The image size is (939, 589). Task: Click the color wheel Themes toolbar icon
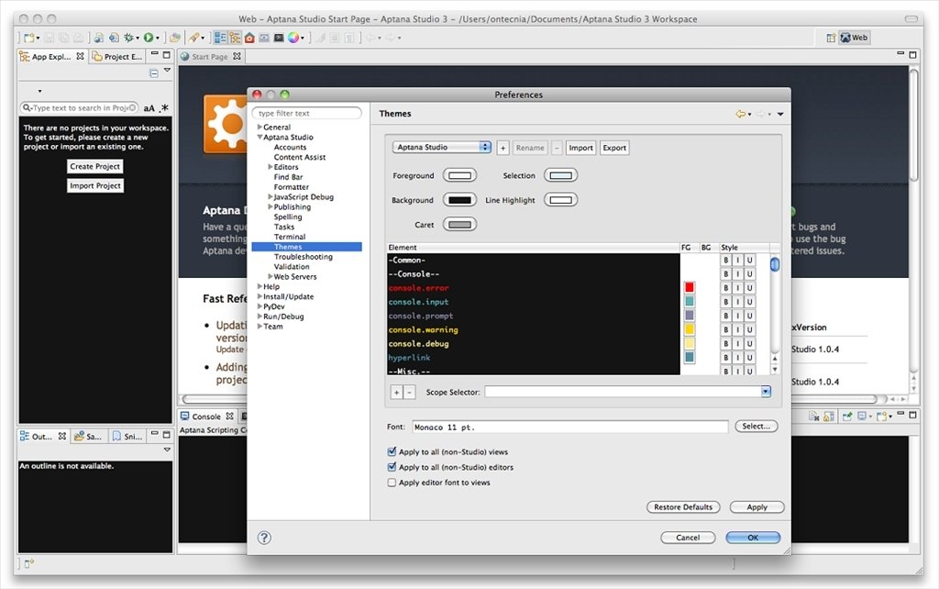click(x=293, y=38)
